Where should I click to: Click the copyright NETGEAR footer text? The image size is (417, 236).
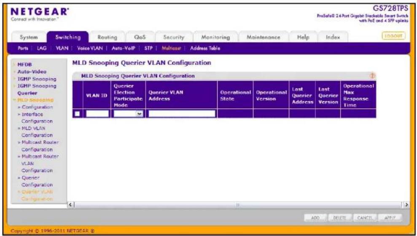[52, 231]
